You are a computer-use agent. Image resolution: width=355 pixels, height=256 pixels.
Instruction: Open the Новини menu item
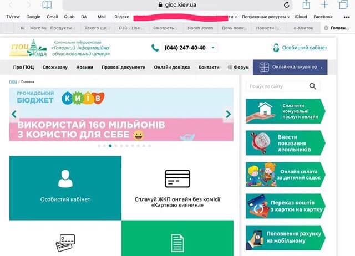click(x=84, y=67)
